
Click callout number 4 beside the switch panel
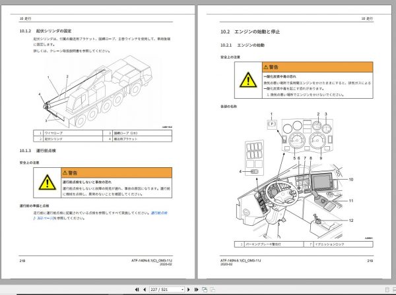(x=240, y=172)
